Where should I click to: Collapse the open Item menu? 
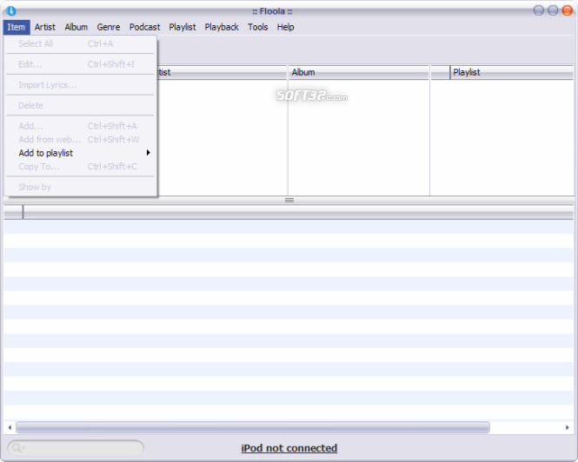[x=17, y=27]
